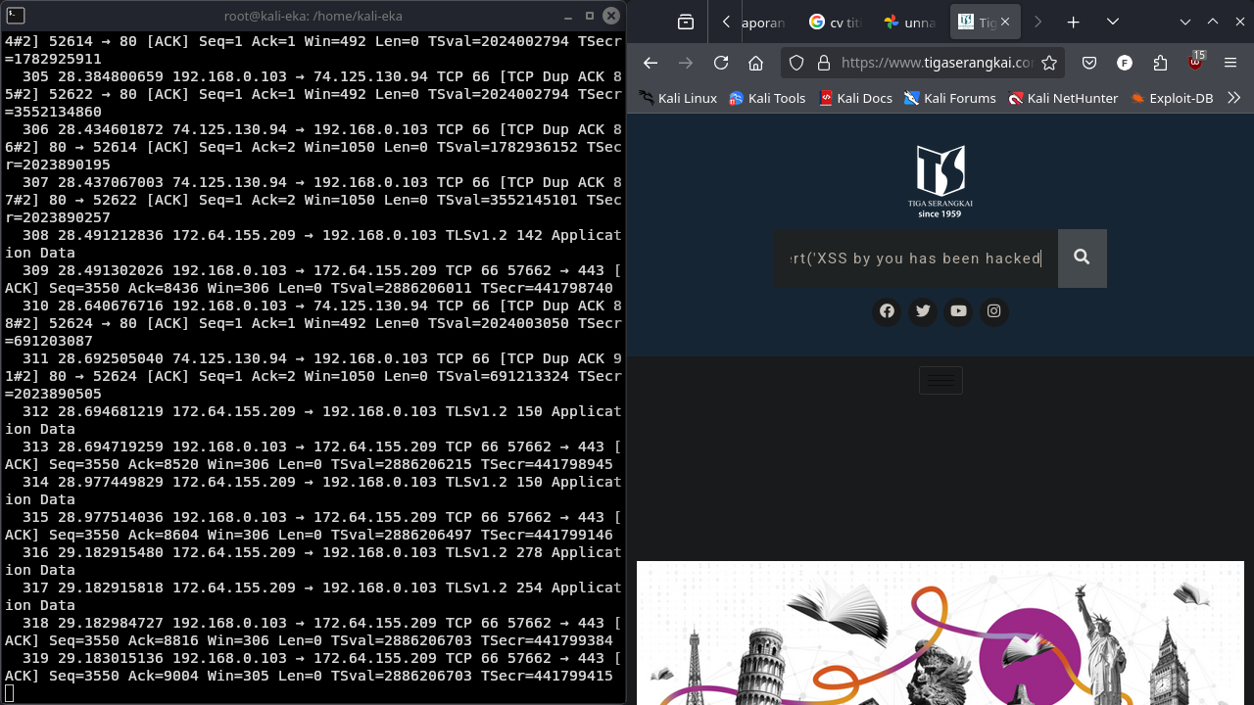Switch to the "cv titi" Google tab
Screen dimensions: 1254x705
point(836,22)
